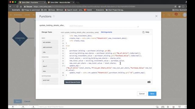Open the Search results bookmark

coord(74,10)
